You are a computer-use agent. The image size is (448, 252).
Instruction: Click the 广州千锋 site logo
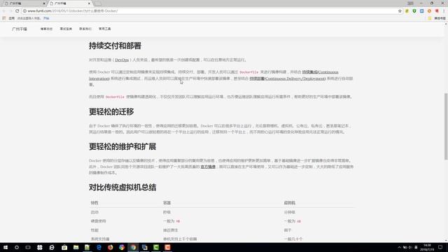click(x=20, y=29)
